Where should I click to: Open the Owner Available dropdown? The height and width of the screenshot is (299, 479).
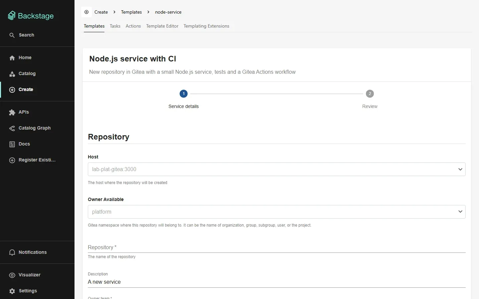tap(276, 212)
